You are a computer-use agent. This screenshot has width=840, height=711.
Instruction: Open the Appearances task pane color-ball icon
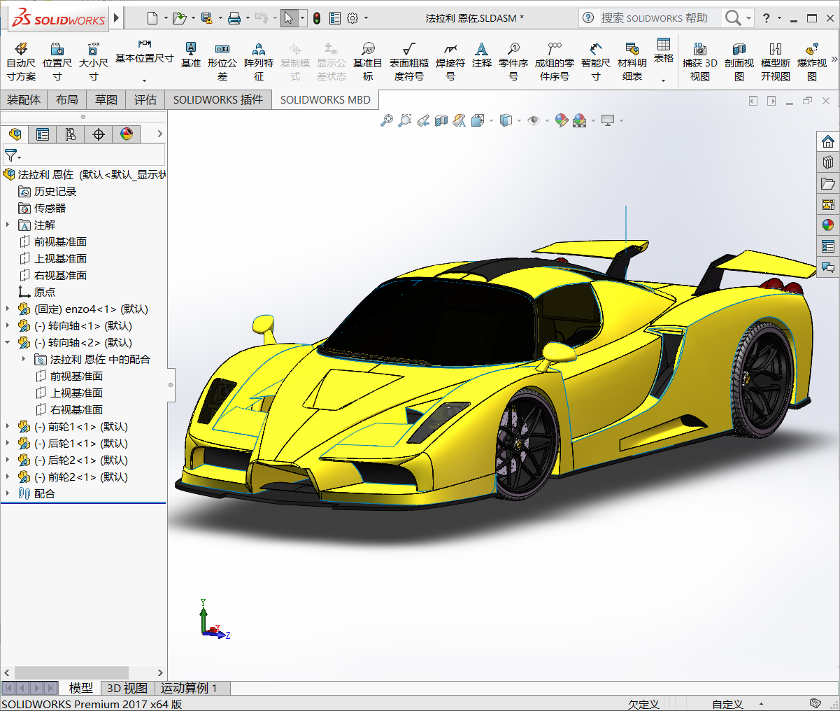[828, 225]
